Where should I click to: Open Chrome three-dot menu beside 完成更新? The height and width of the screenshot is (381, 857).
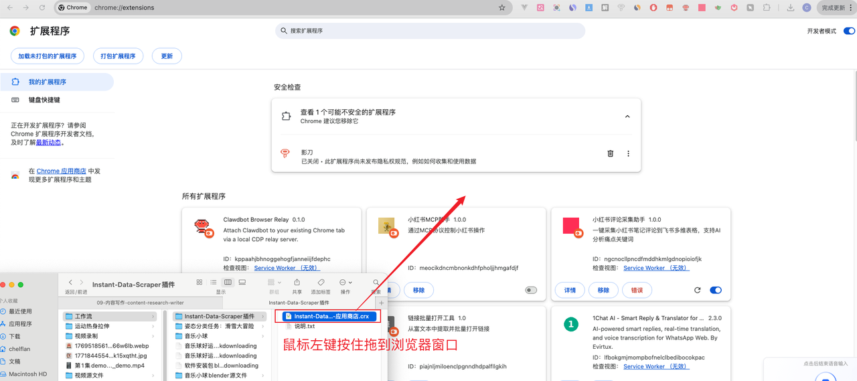point(850,7)
